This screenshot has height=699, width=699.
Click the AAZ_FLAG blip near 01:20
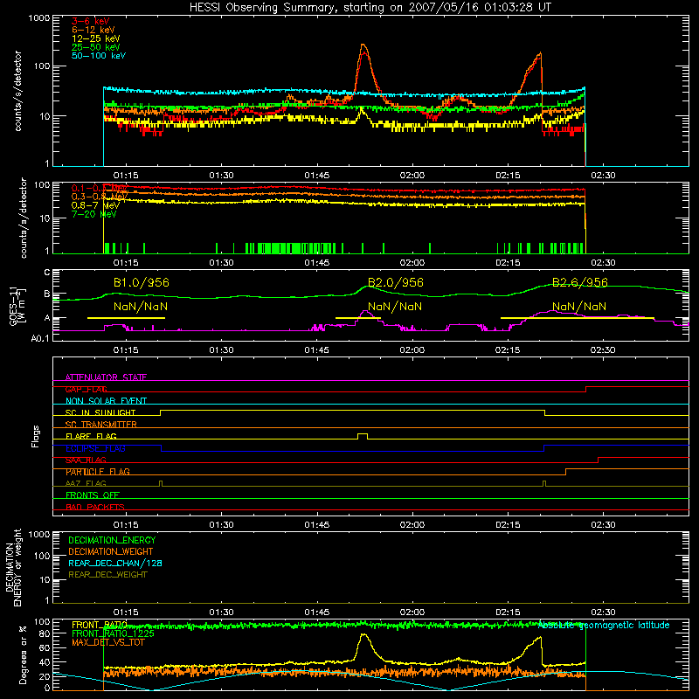(x=161, y=483)
